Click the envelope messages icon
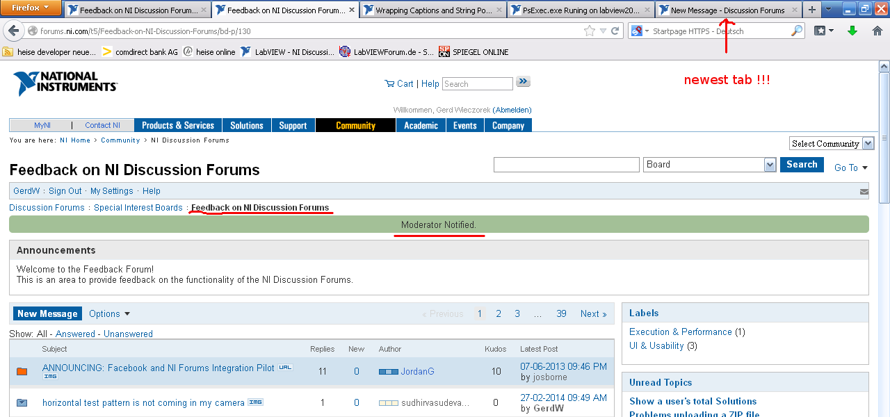Viewport: 890px width, 417px height. point(864,191)
